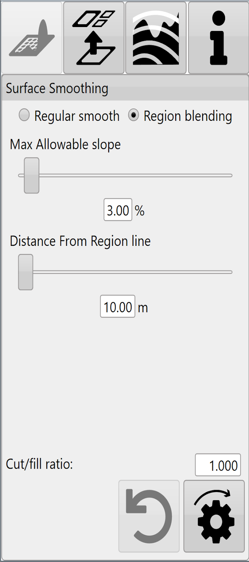Click the Surface Smoothing header bar

[125, 89]
